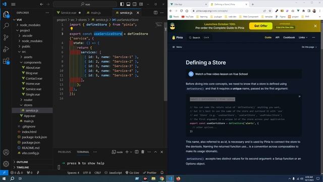Screen dimensions: 323x182
Task: Open editor More Actions ellipsis
Action: pos(162,13)
